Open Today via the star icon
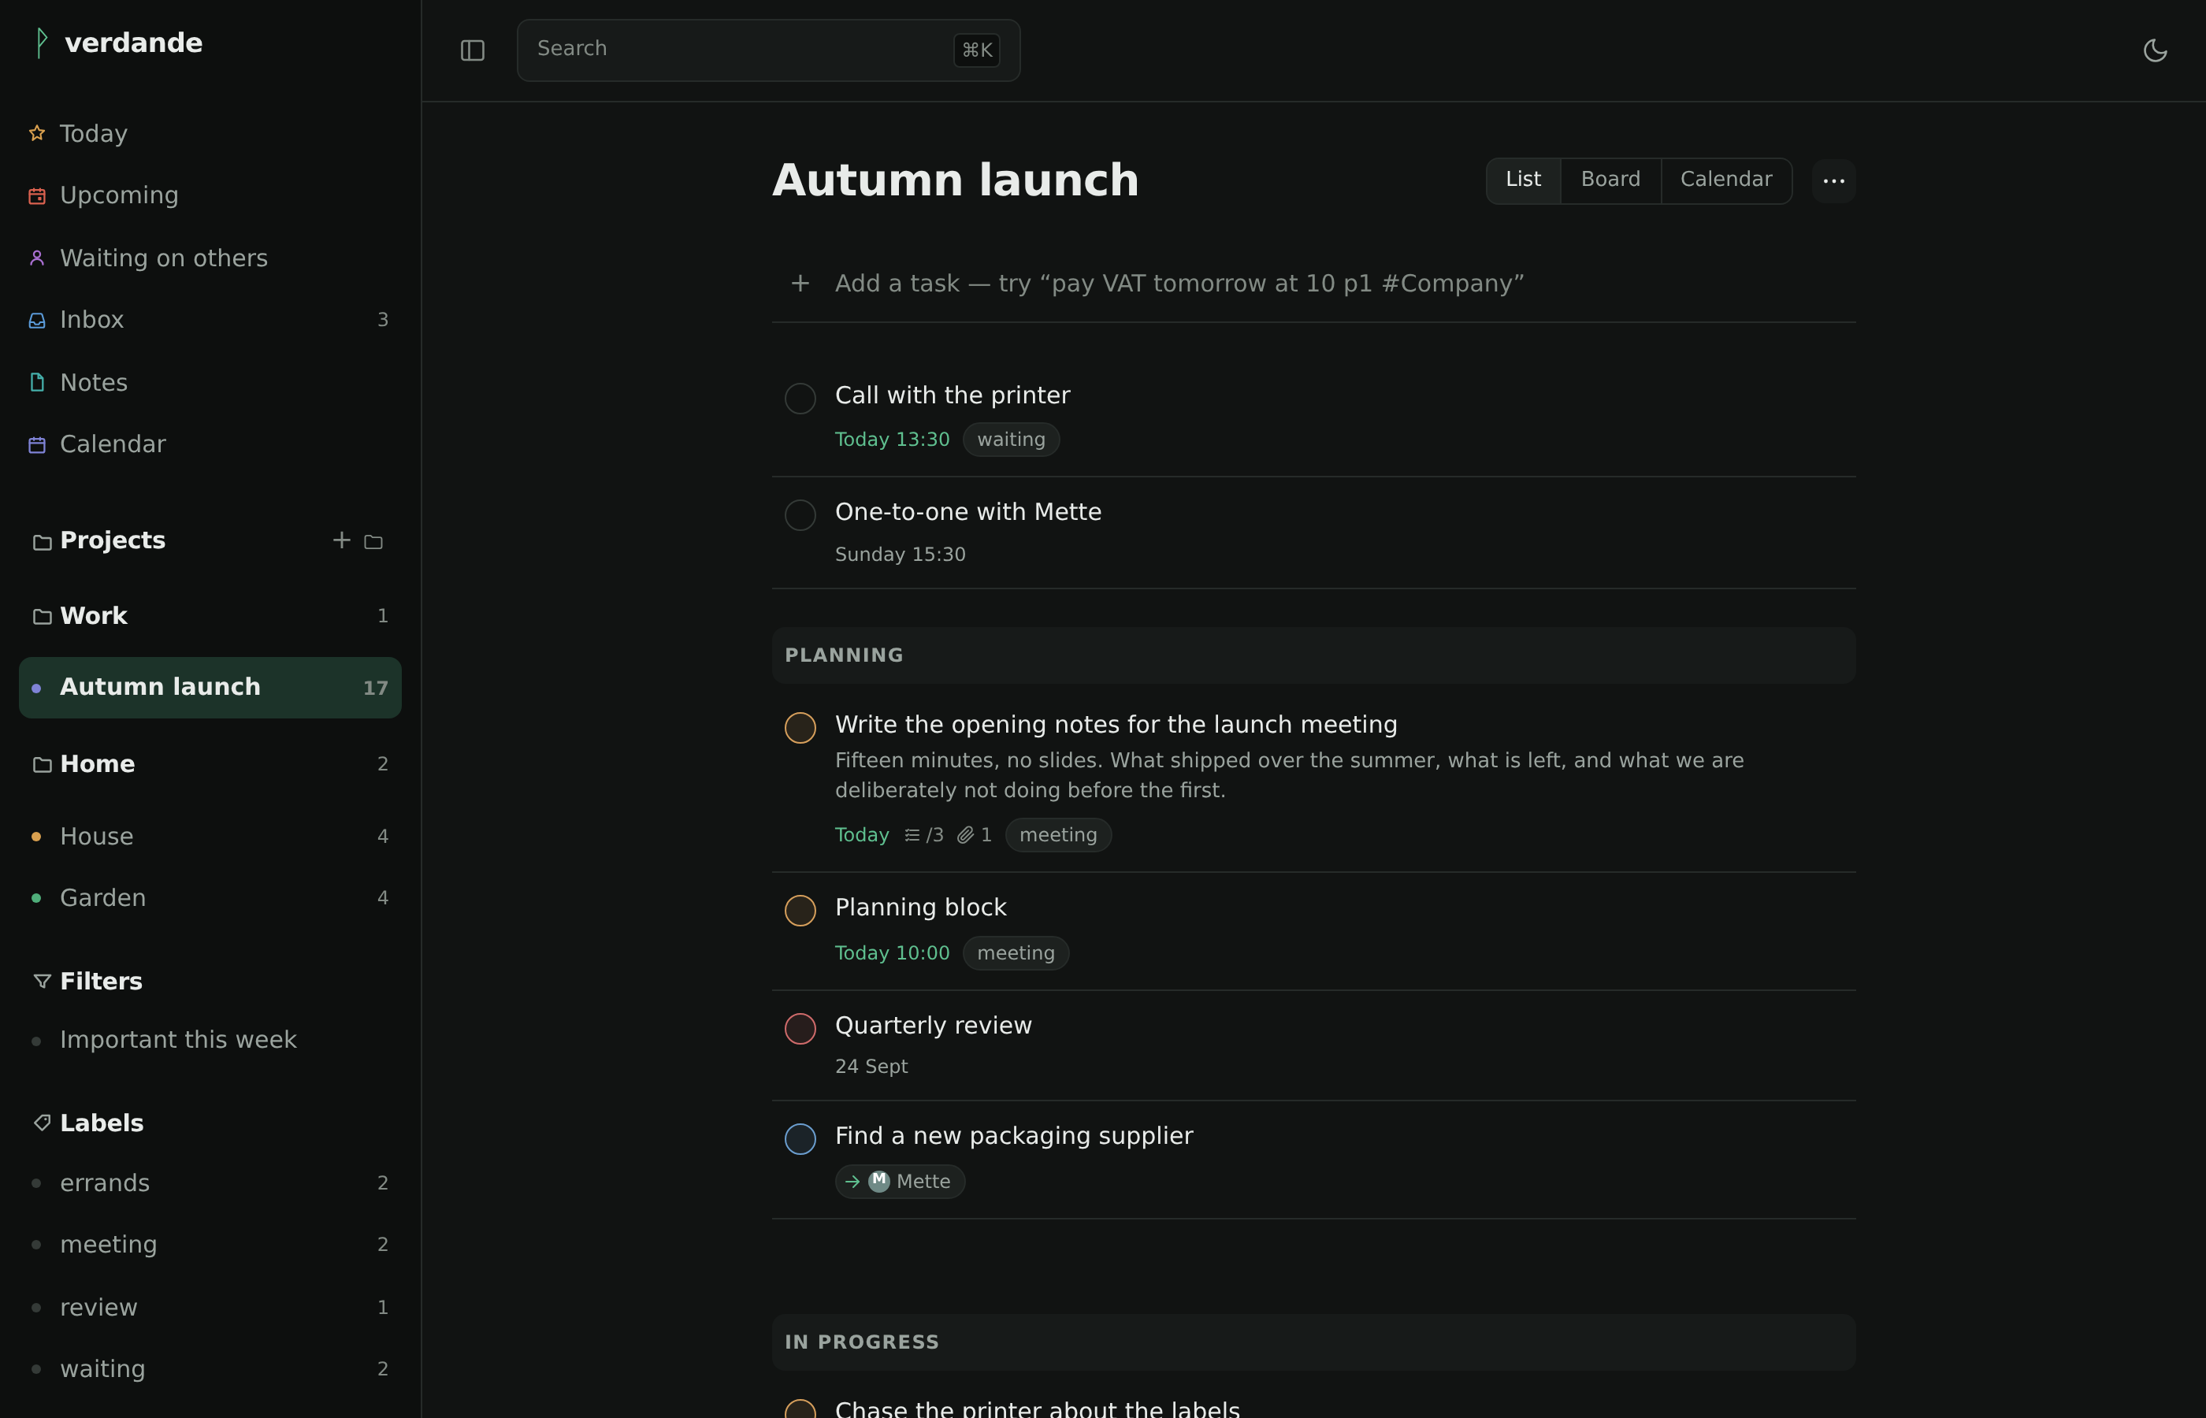Screen dimensions: 2206x1418 coord(37,133)
